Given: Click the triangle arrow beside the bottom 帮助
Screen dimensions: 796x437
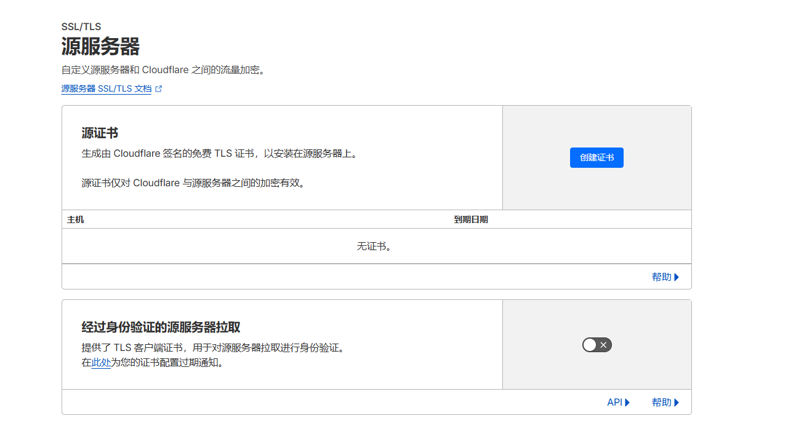Looking at the screenshot, I should (677, 403).
